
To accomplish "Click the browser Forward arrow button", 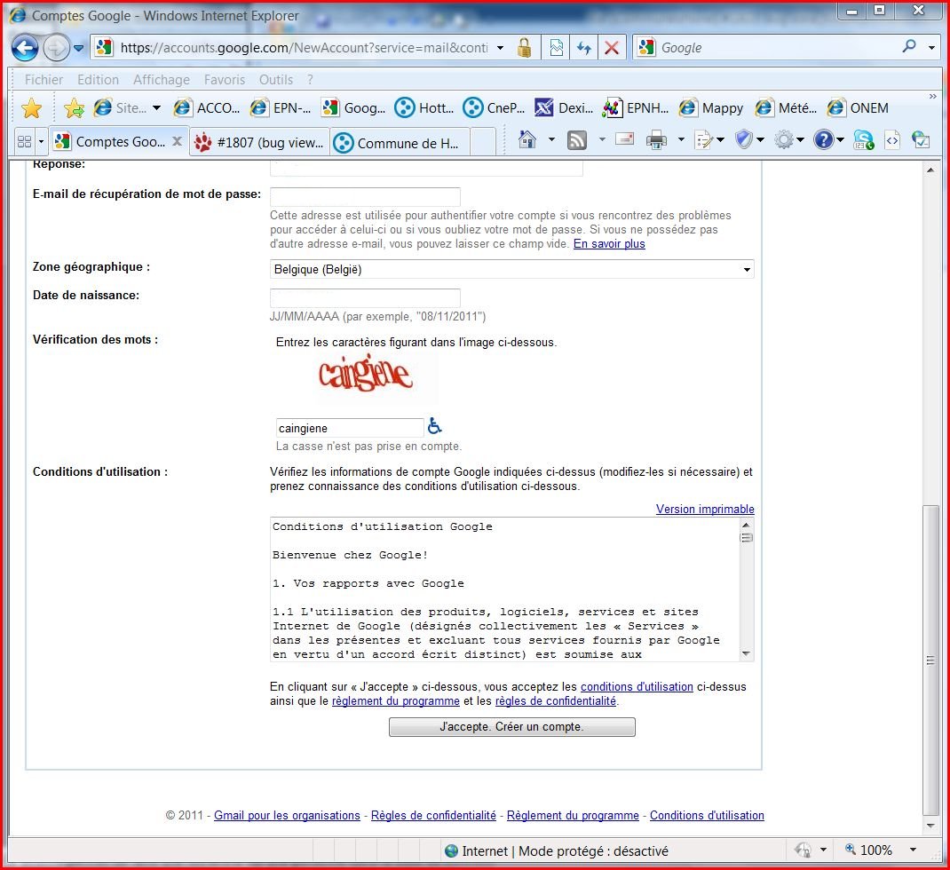I will coord(56,48).
